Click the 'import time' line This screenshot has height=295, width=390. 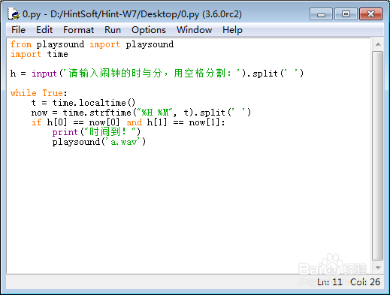point(39,54)
